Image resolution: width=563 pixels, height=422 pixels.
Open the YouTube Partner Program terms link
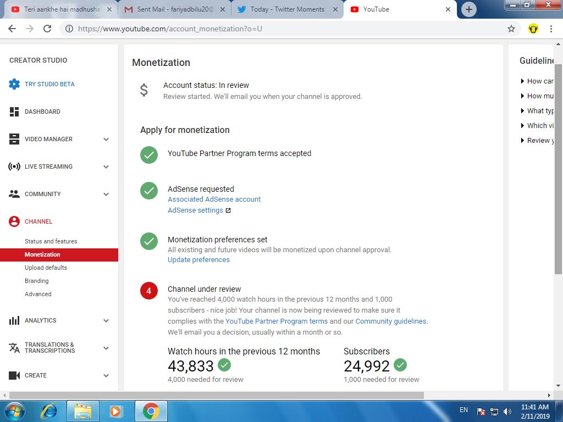(x=277, y=321)
